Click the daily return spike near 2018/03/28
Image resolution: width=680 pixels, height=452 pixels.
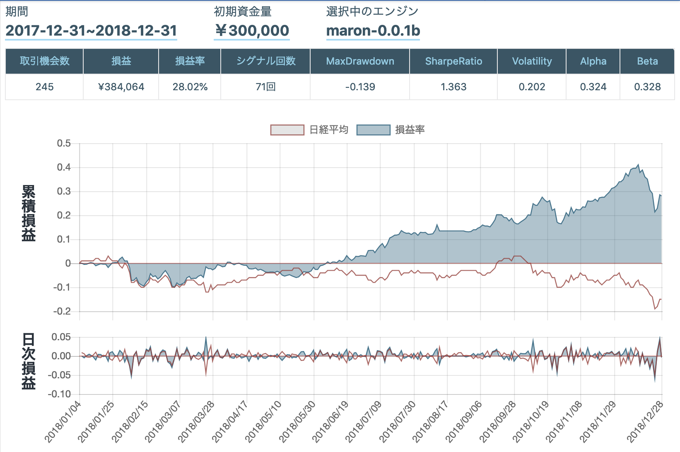pos(206,338)
